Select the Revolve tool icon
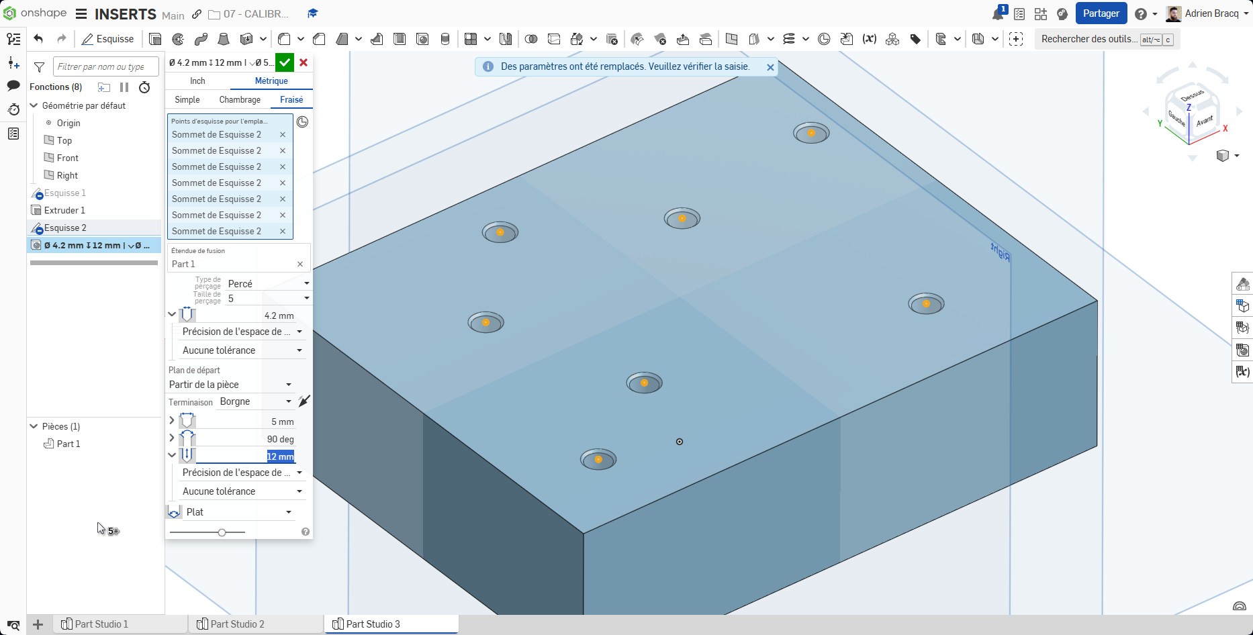1253x635 pixels. click(178, 39)
